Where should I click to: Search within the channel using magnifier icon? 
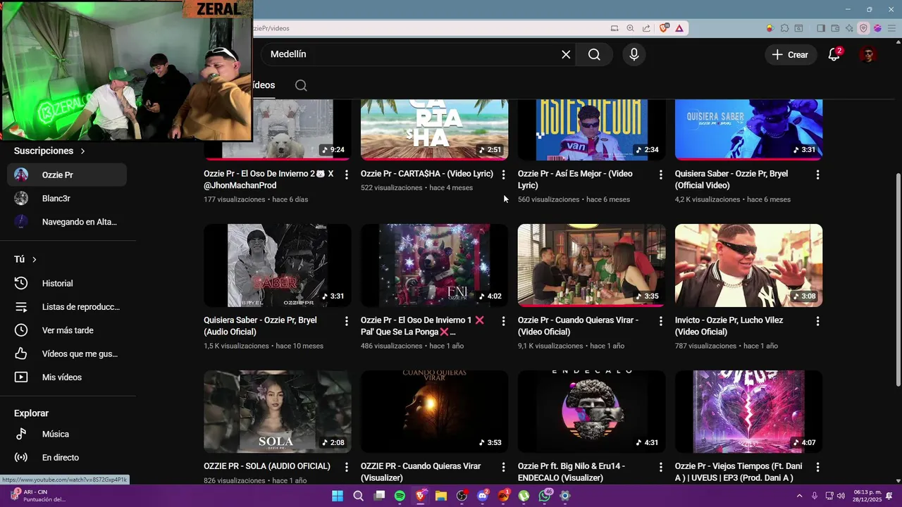click(x=301, y=85)
